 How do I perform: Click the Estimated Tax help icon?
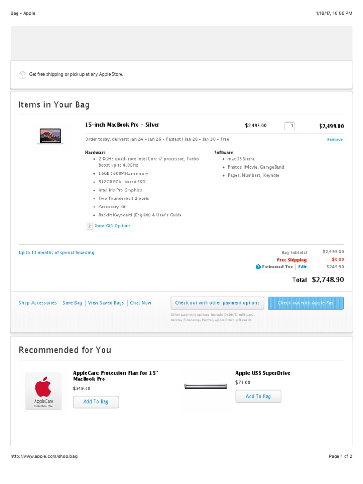(258, 267)
